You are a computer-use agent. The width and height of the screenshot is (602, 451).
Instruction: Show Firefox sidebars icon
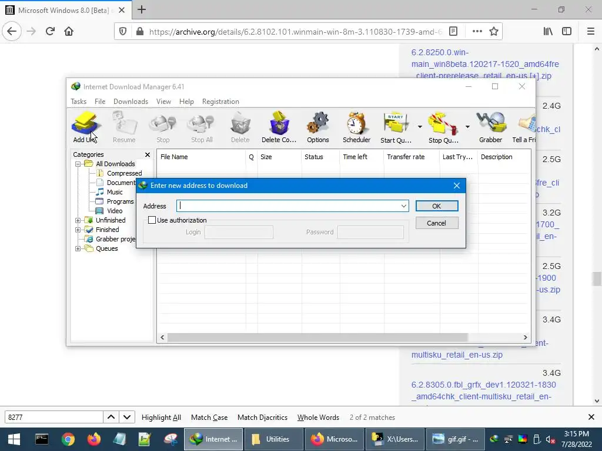coord(567,32)
